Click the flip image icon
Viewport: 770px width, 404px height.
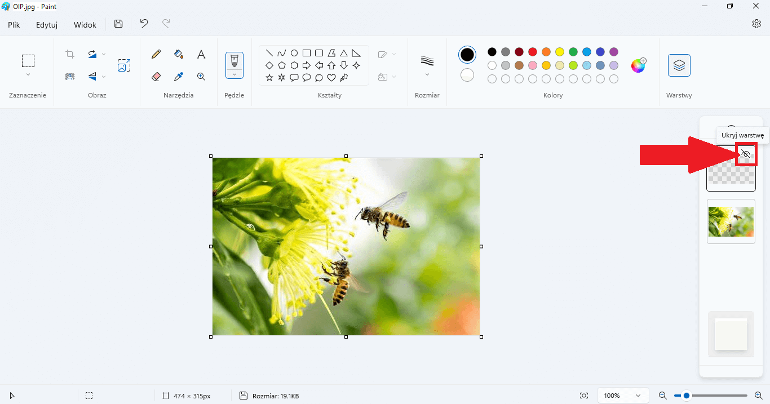click(92, 76)
